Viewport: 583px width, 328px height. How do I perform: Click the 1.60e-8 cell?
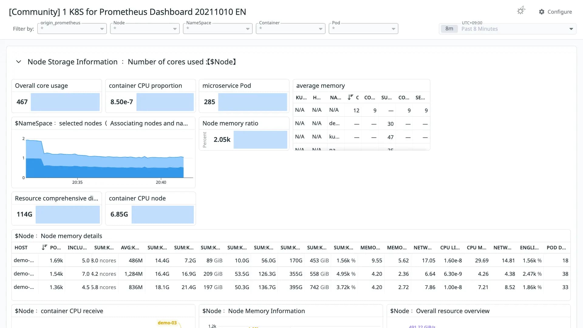tap(453, 261)
